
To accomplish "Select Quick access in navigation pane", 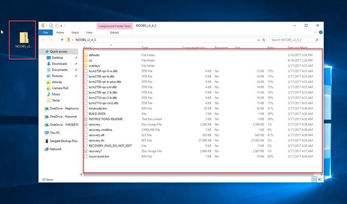I will tap(58, 52).
